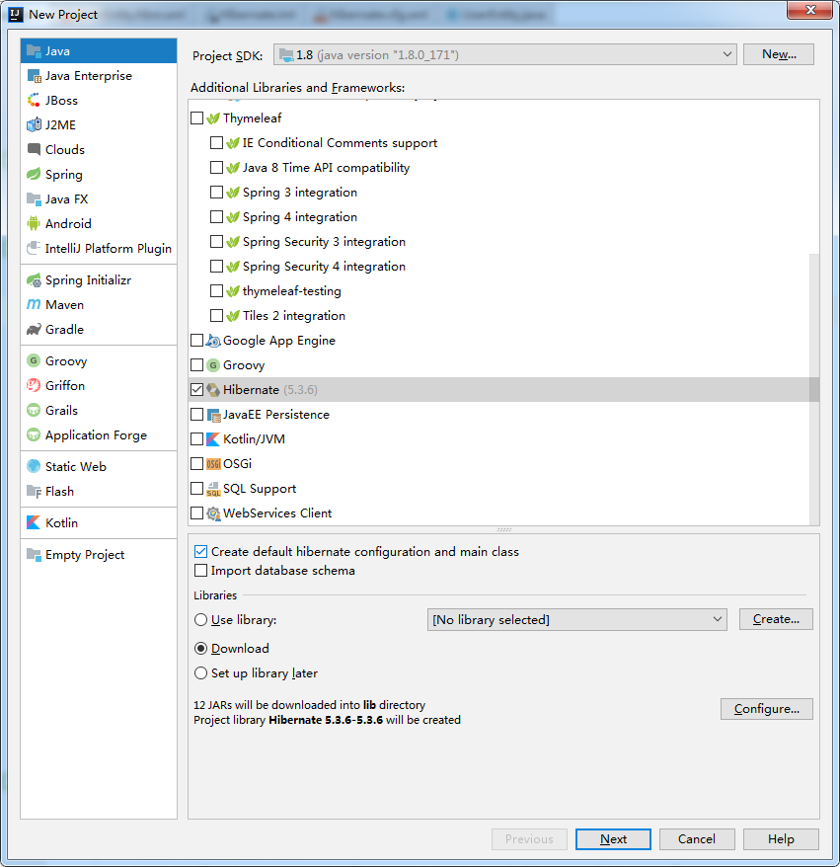
Task: Select the Use library radio button
Action: [200, 620]
